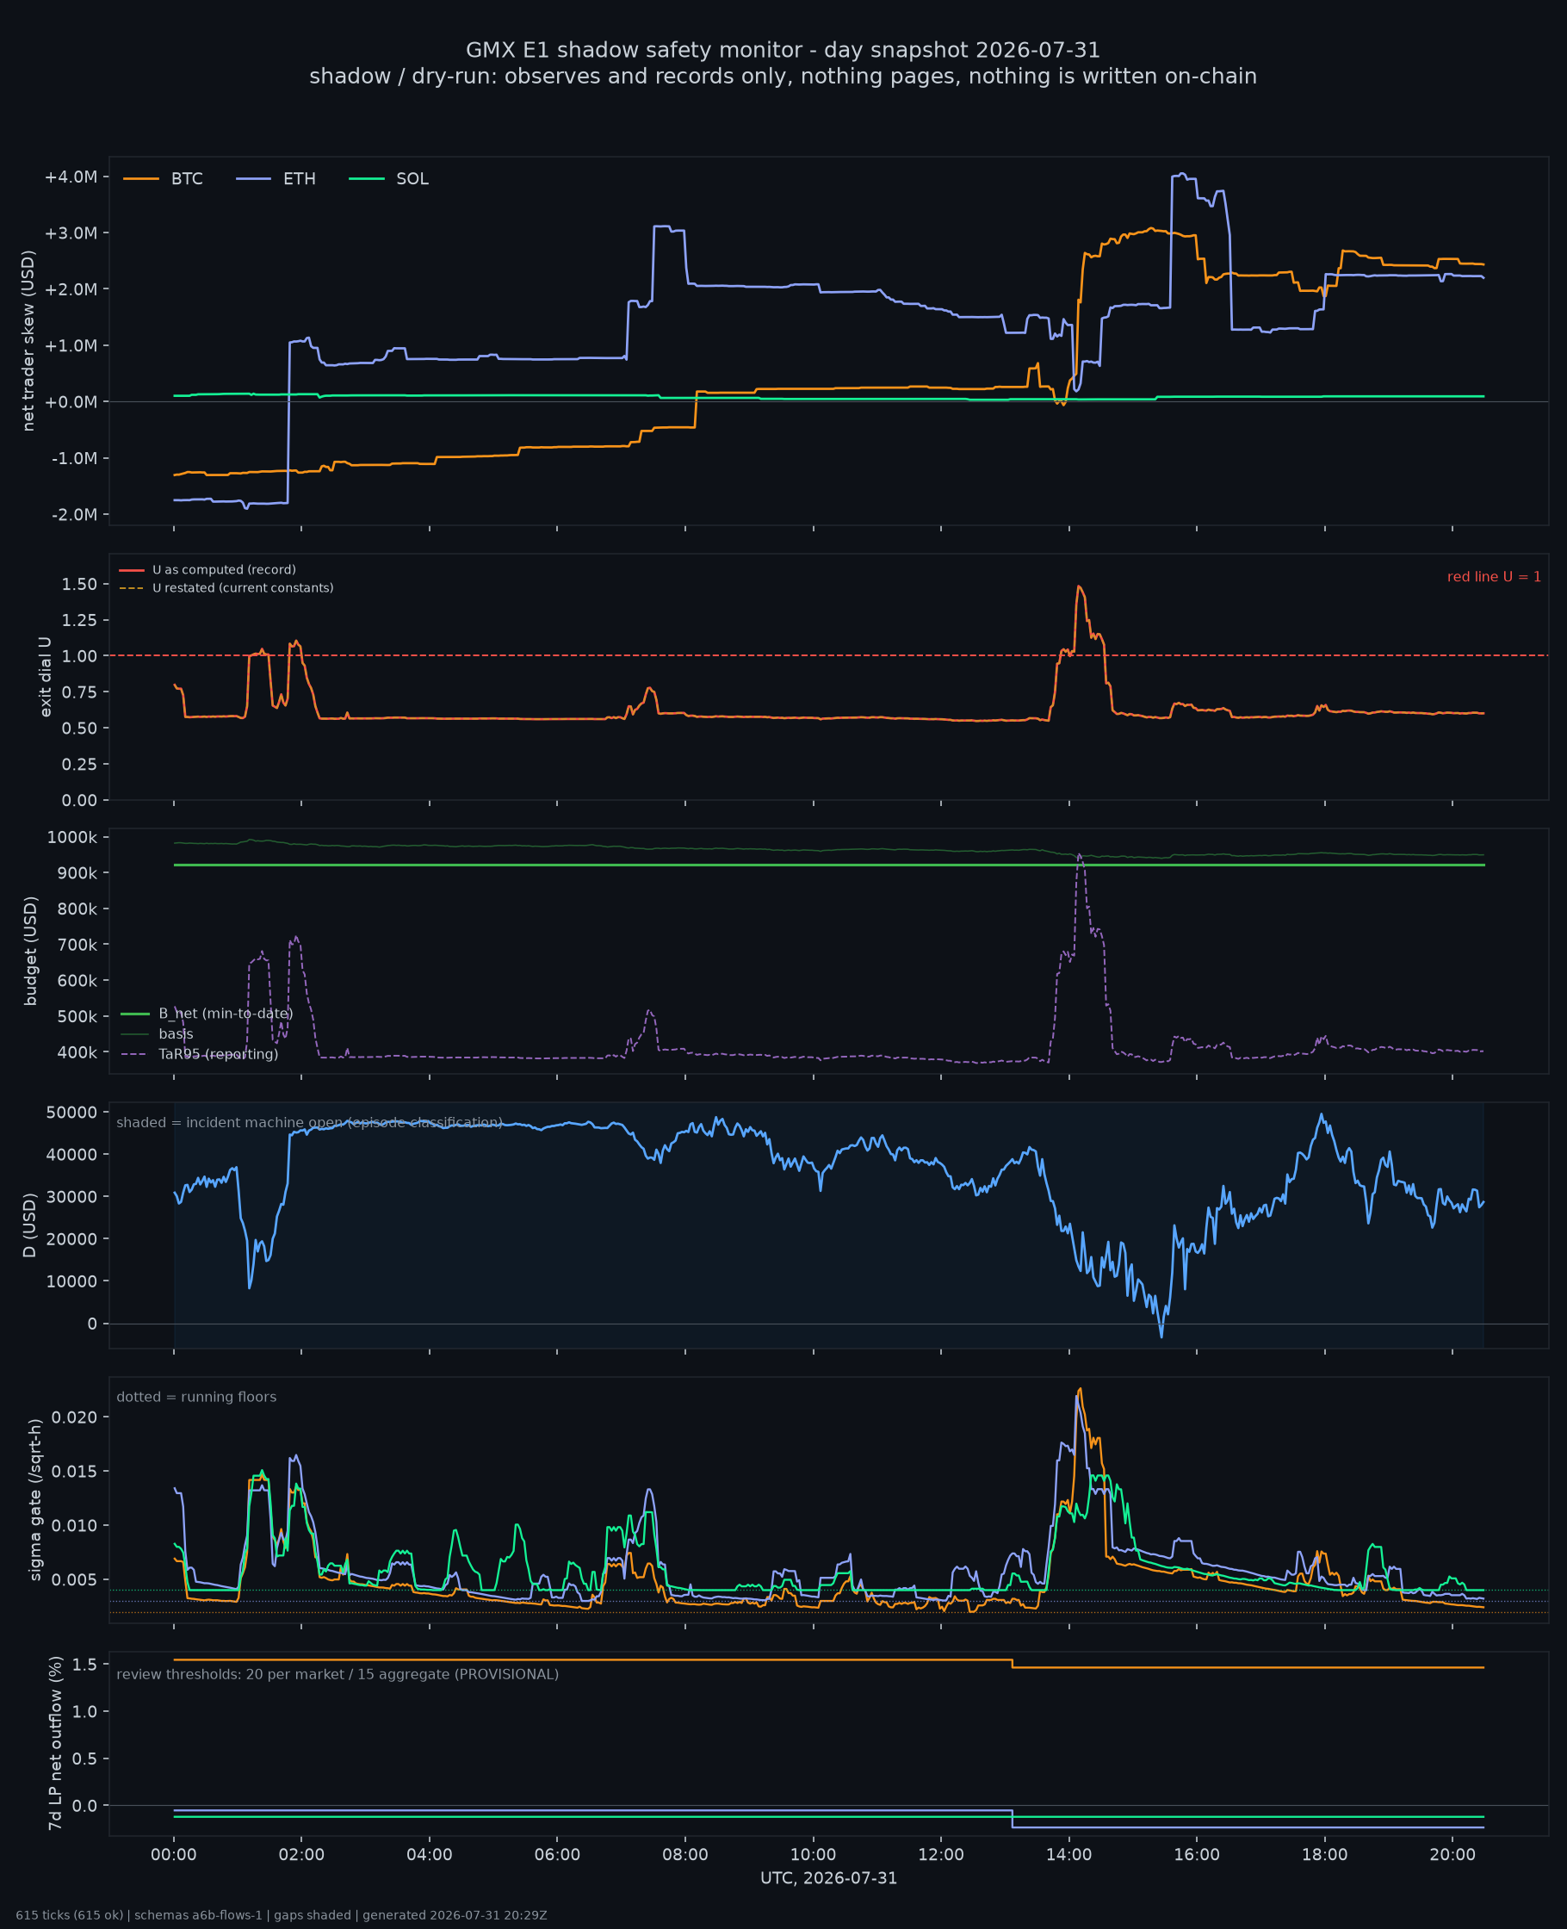Click the '0.020' sigma gate tick label
This screenshot has height=1929, width=1567.
76,1417
